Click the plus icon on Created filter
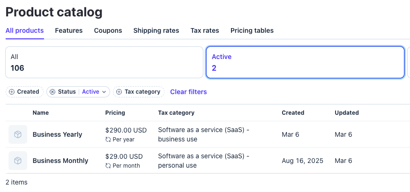Screen dimensions: 410x192 pos(12,92)
